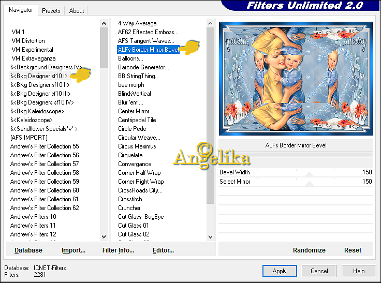Open the Presets tab
Image resolution: width=381 pixels, height=283 pixels.
point(51,11)
